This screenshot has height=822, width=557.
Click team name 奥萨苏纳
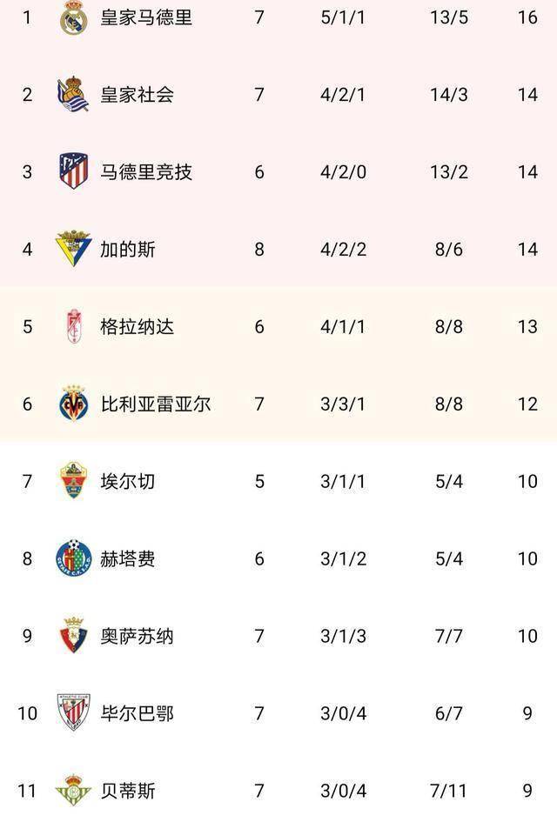(x=137, y=636)
